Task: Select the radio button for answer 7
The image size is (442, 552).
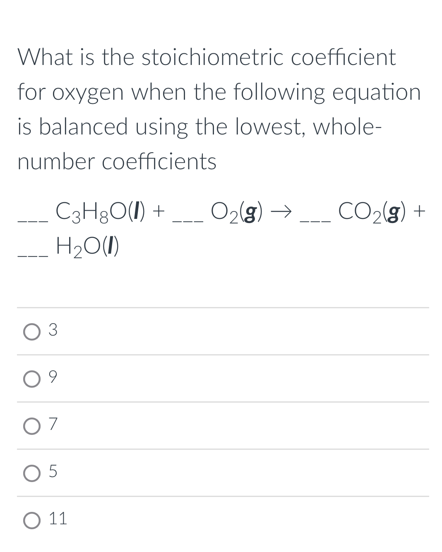Action: (x=31, y=426)
